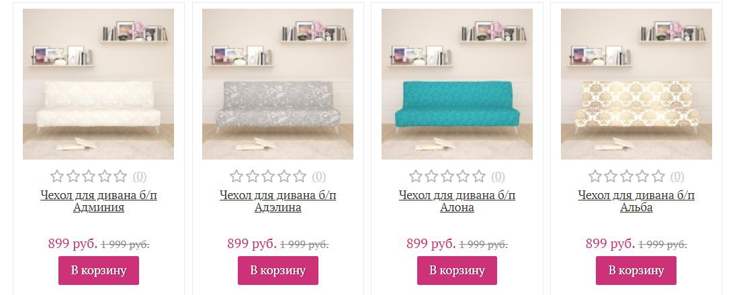Open review count link under Админия
Image resolution: width=743 pixels, height=295 pixels.
(x=139, y=177)
